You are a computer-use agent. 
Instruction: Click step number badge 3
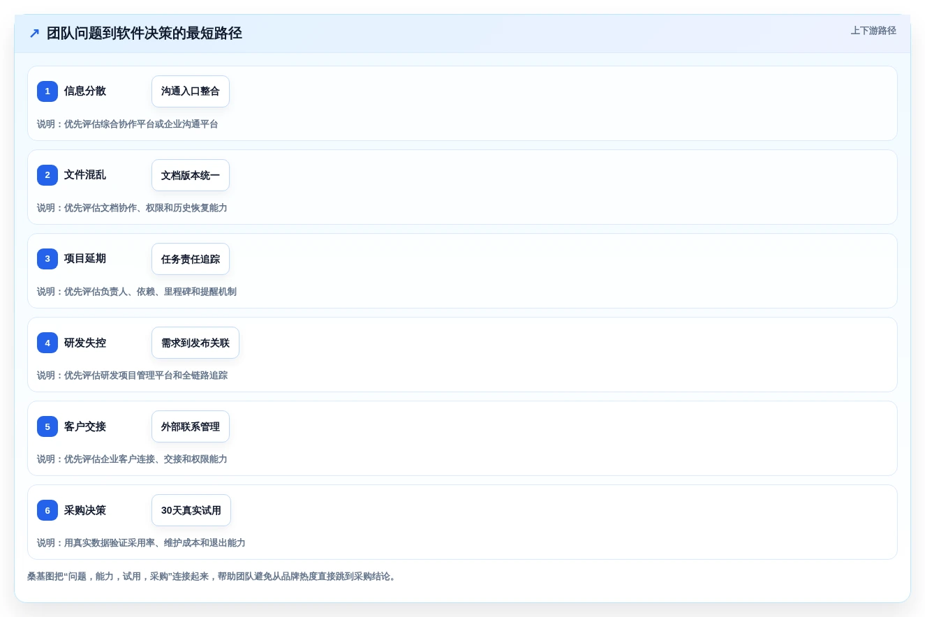click(47, 259)
